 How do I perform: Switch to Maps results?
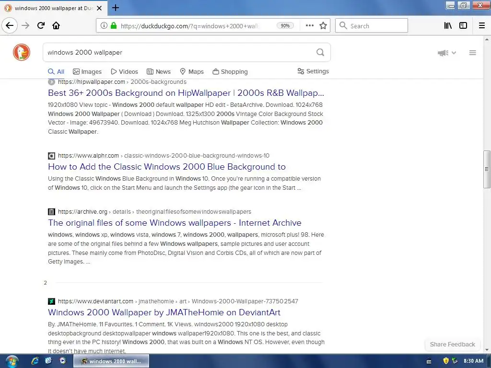192,72
